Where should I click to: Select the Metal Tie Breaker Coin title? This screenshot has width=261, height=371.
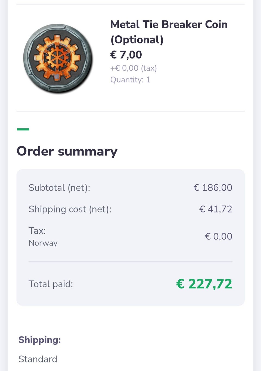point(169,32)
